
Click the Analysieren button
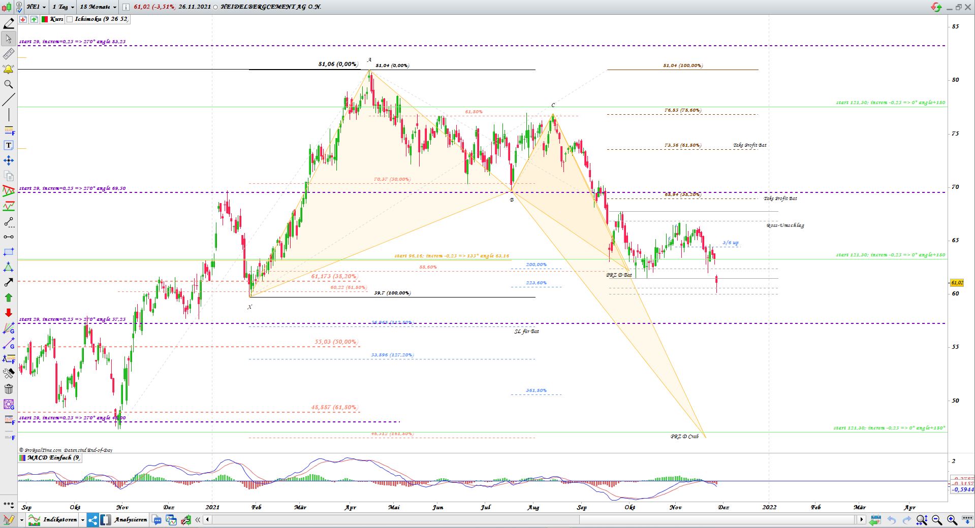(x=124, y=520)
